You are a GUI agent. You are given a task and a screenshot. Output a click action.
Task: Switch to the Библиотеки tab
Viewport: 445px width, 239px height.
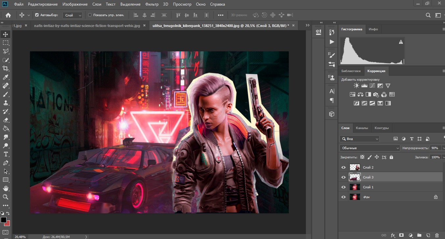(x=351, y=71)
